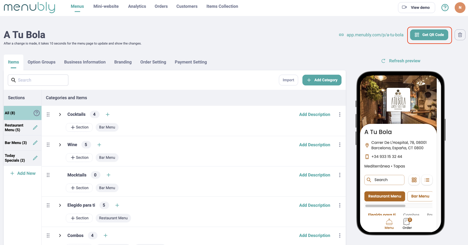Add item to Cocktails with plus icon
The image size is (468, 245).
(108, 114)
